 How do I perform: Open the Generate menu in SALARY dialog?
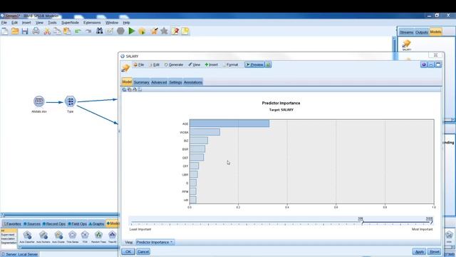(x=174, y=65)
